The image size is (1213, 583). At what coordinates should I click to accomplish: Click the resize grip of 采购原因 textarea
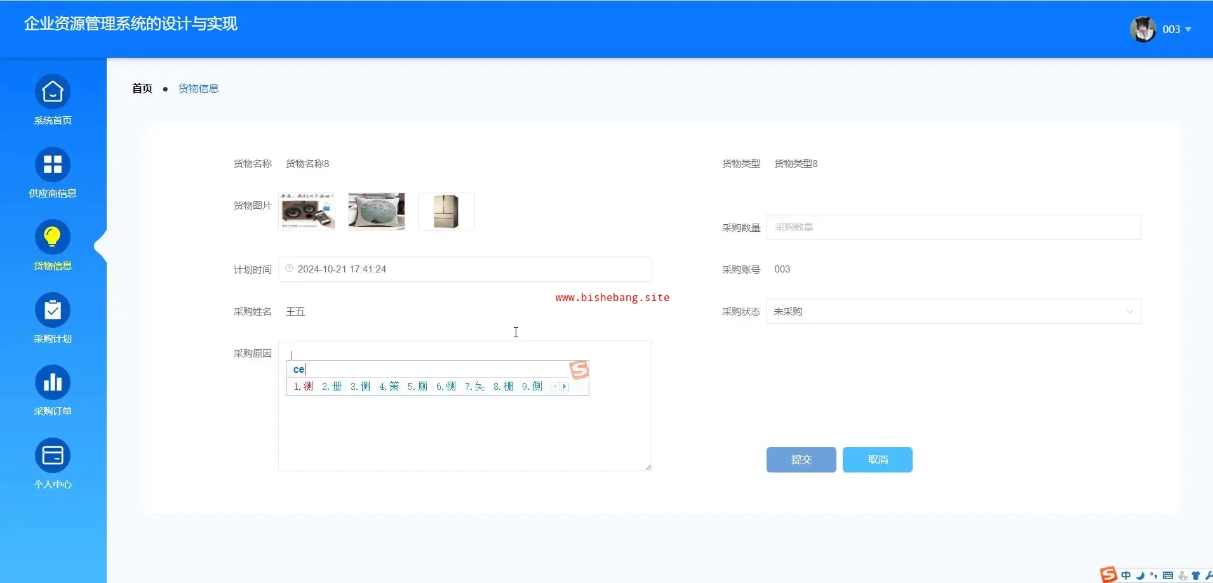pos(648,467)
